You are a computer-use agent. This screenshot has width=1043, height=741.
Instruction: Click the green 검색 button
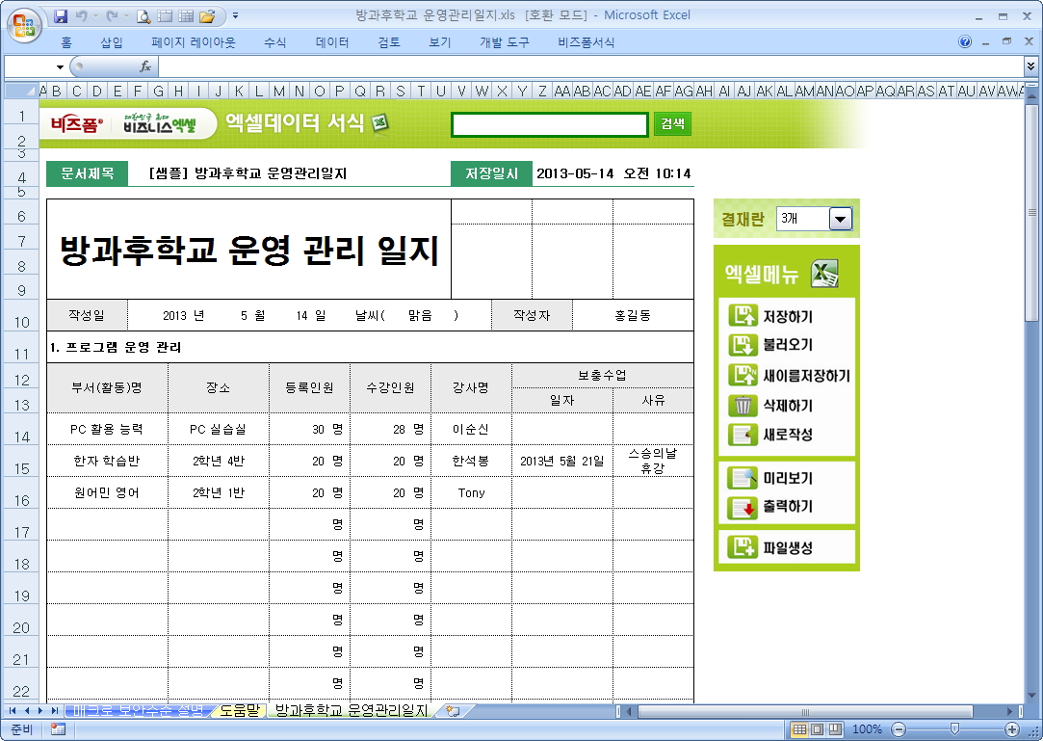[672, 123]
